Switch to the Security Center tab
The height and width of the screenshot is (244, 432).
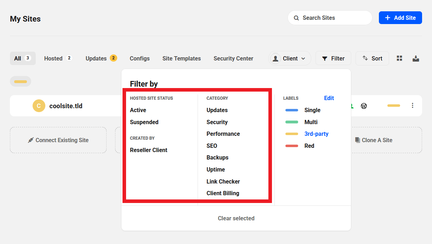click(x=233, y=58)
